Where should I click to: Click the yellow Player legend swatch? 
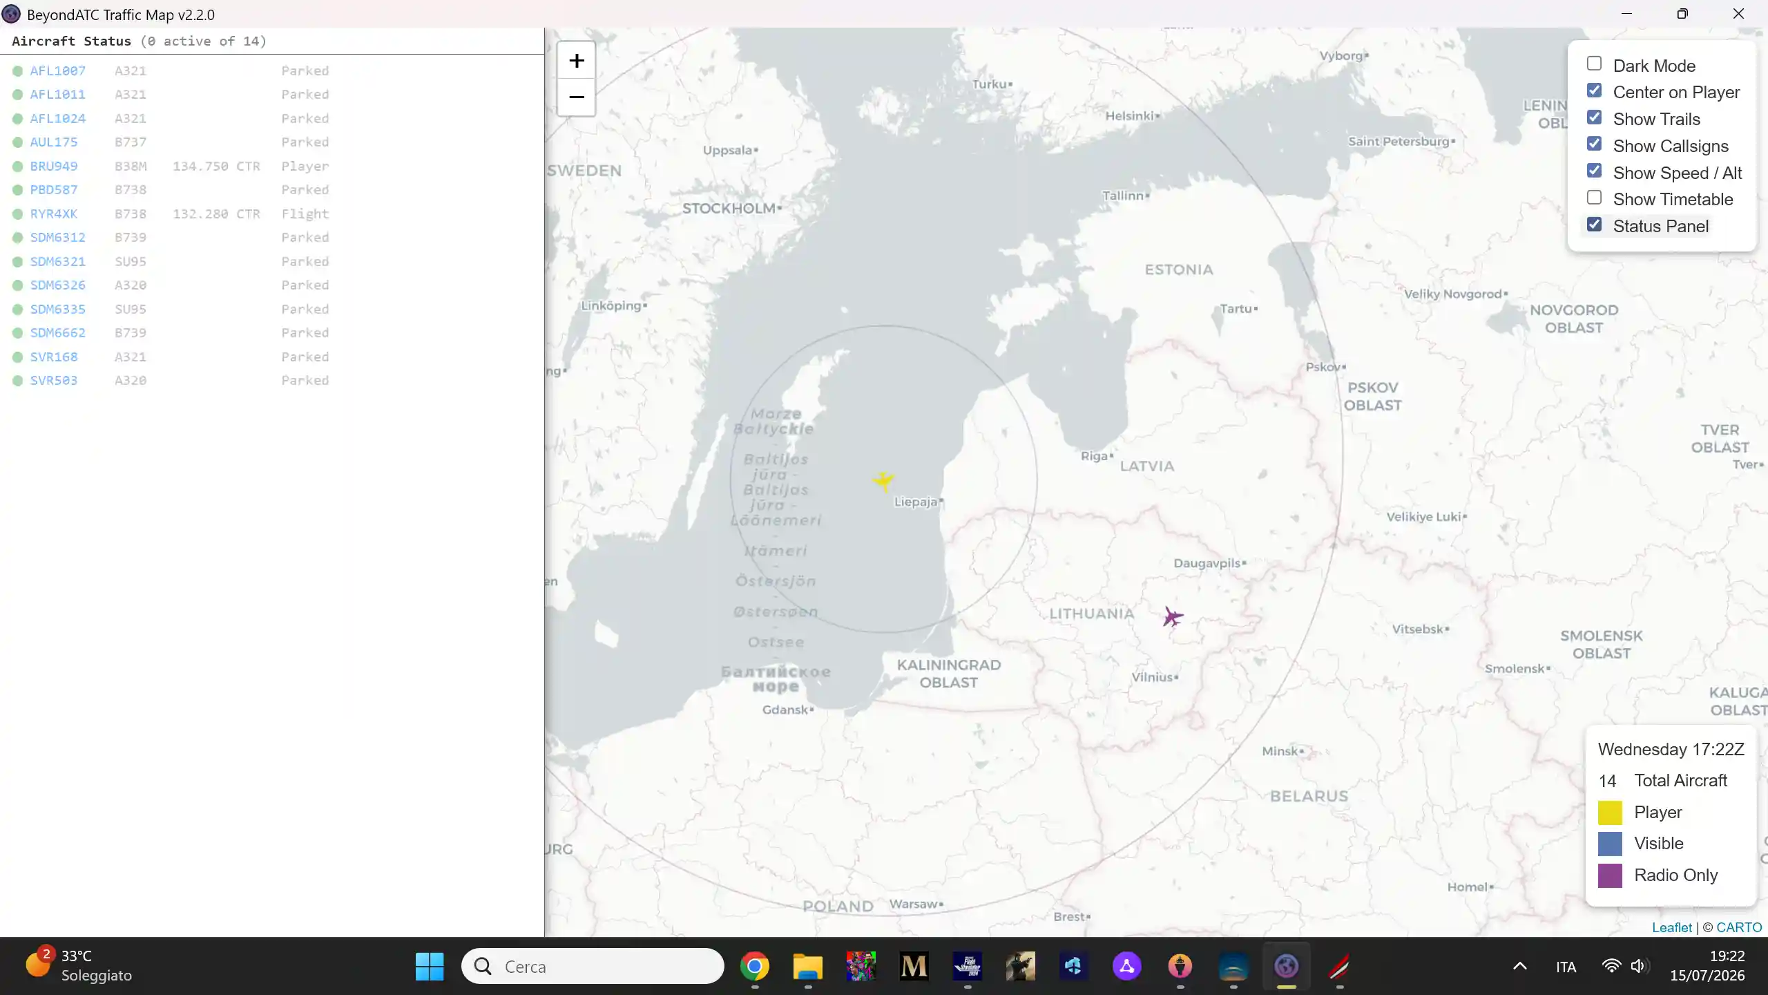coord(1610,813)
